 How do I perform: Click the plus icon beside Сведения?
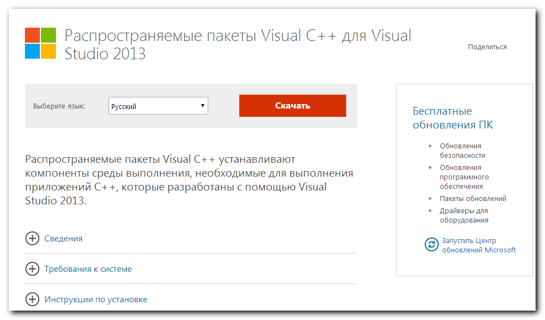(x=32, y=239)
